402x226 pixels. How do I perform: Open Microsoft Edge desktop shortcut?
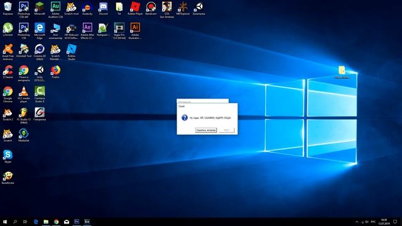(x=40, y=31)
